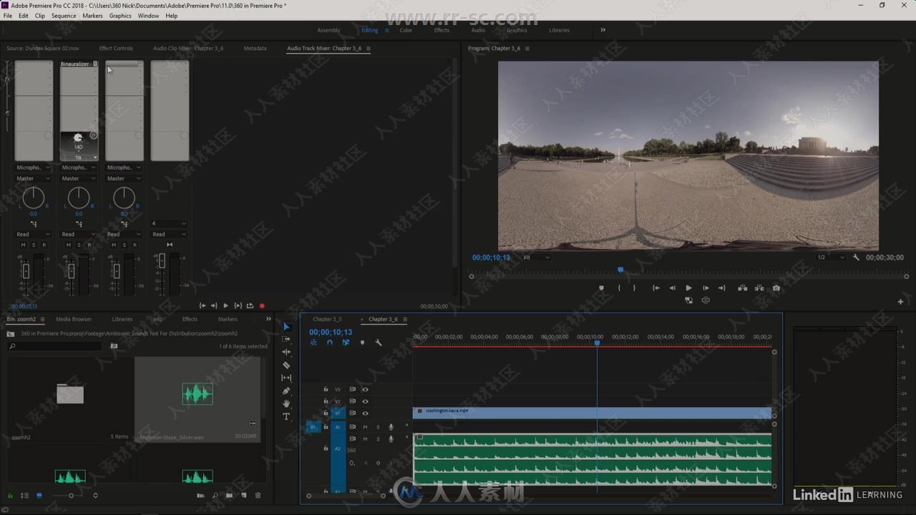Open second channel Master output dropdown
This screenshot has width=916, height=515.
click(x=79, y=178)
